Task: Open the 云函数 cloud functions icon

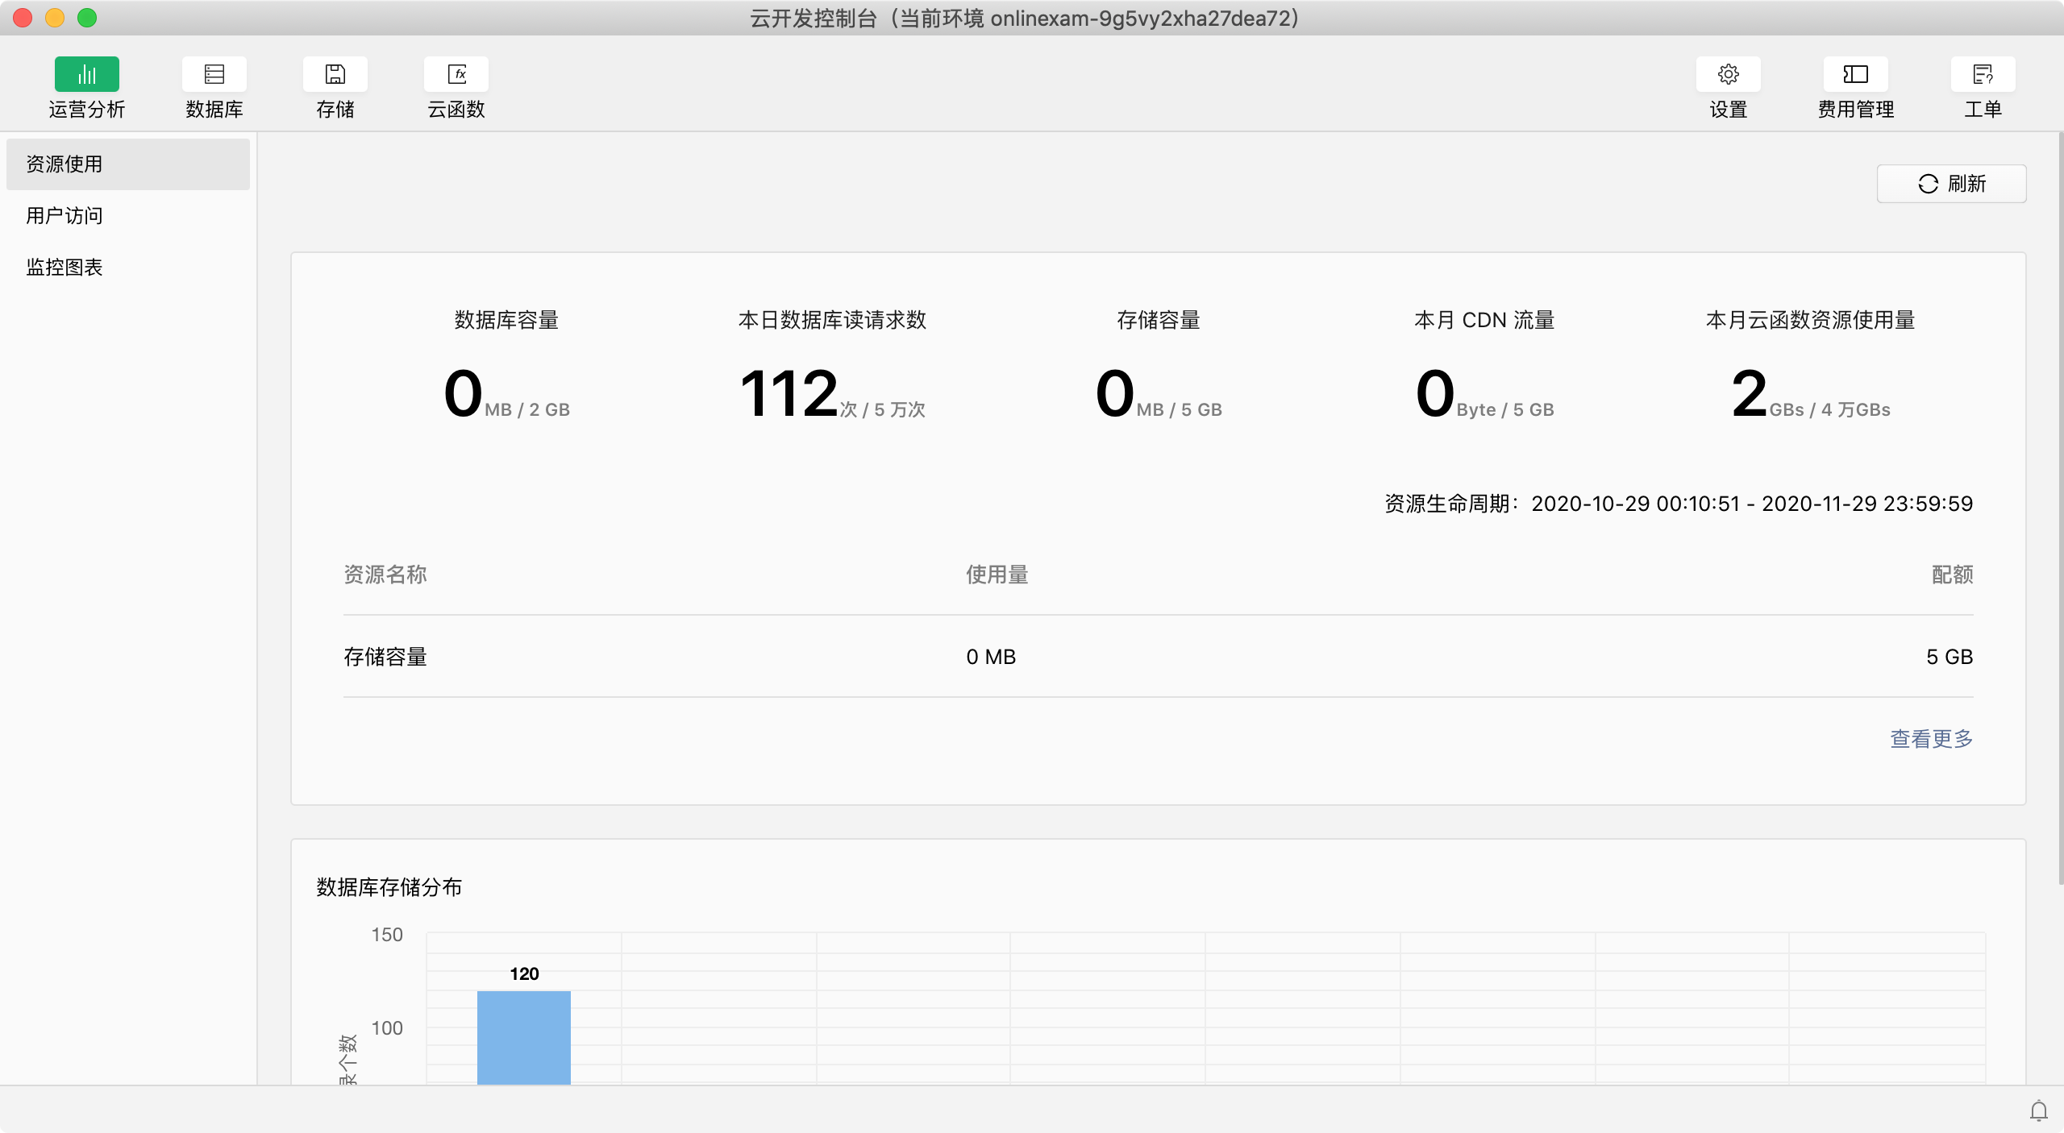Action: coord(456,75)
